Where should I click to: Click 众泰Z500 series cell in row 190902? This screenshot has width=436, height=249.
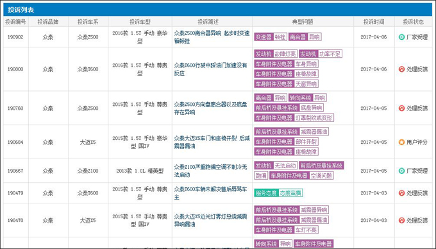click(x=88, y=37)
